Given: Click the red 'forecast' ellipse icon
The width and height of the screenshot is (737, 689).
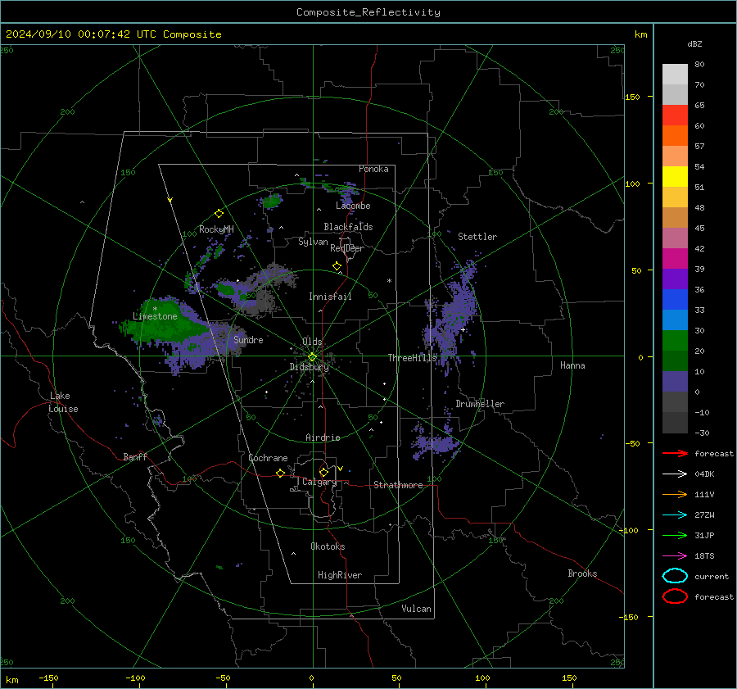Looking at the screenshot, I should [675, 596].
